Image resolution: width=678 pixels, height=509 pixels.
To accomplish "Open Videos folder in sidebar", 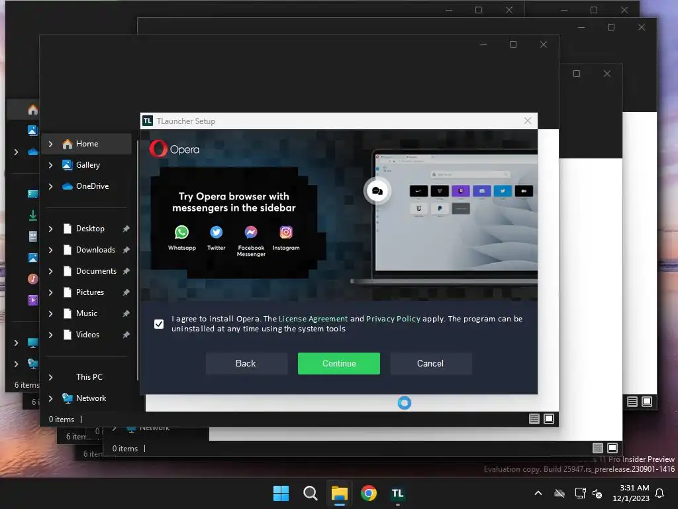I will 87,335.
